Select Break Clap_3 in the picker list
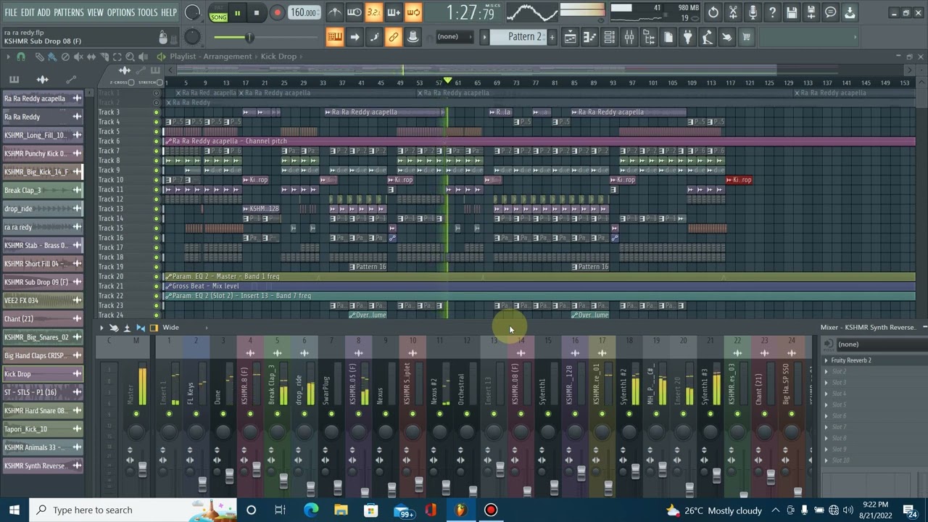 coord(43,190)
